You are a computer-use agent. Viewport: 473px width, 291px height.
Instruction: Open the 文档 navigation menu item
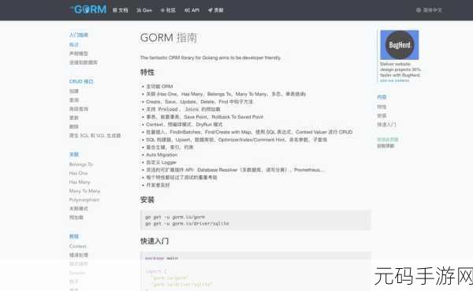[121, 10]
